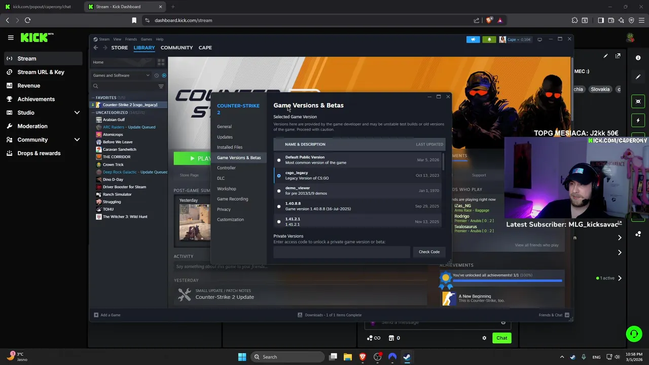This screenshot has width=649, height=365.
Task: Click the Steam taskbar icon
Action: tap(407, 357)
